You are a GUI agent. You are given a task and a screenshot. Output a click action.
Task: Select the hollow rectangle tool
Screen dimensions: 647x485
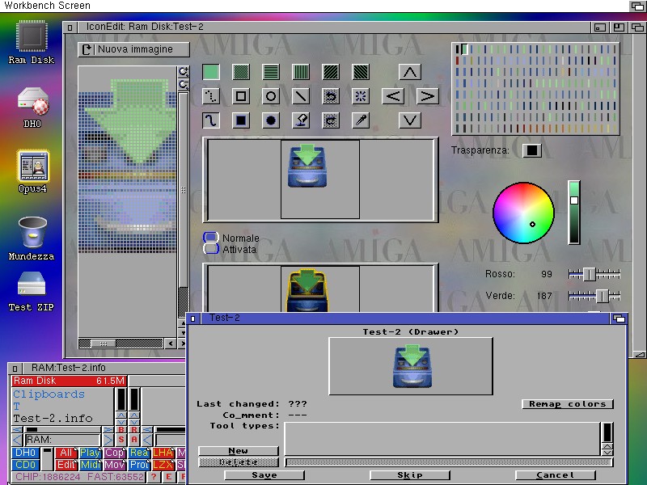click(240, 96)
